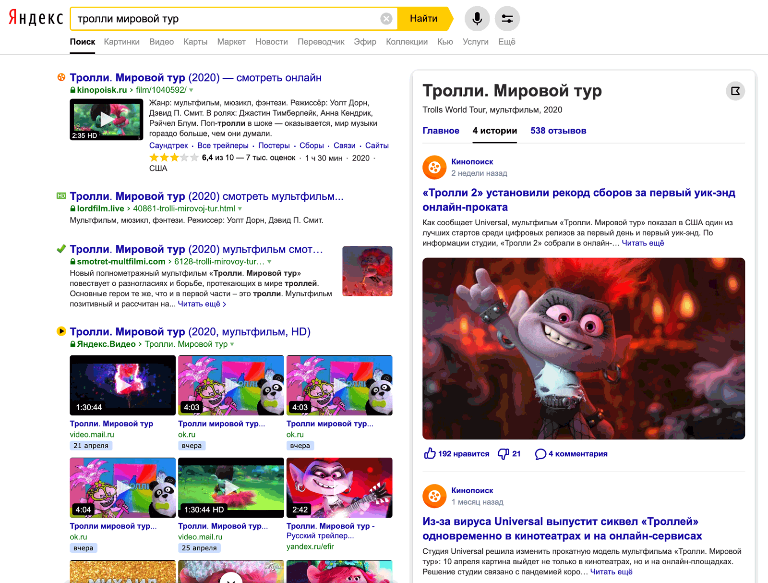Click the green checkmark favicon of smotret-multfilmi

tap(61, 249)
